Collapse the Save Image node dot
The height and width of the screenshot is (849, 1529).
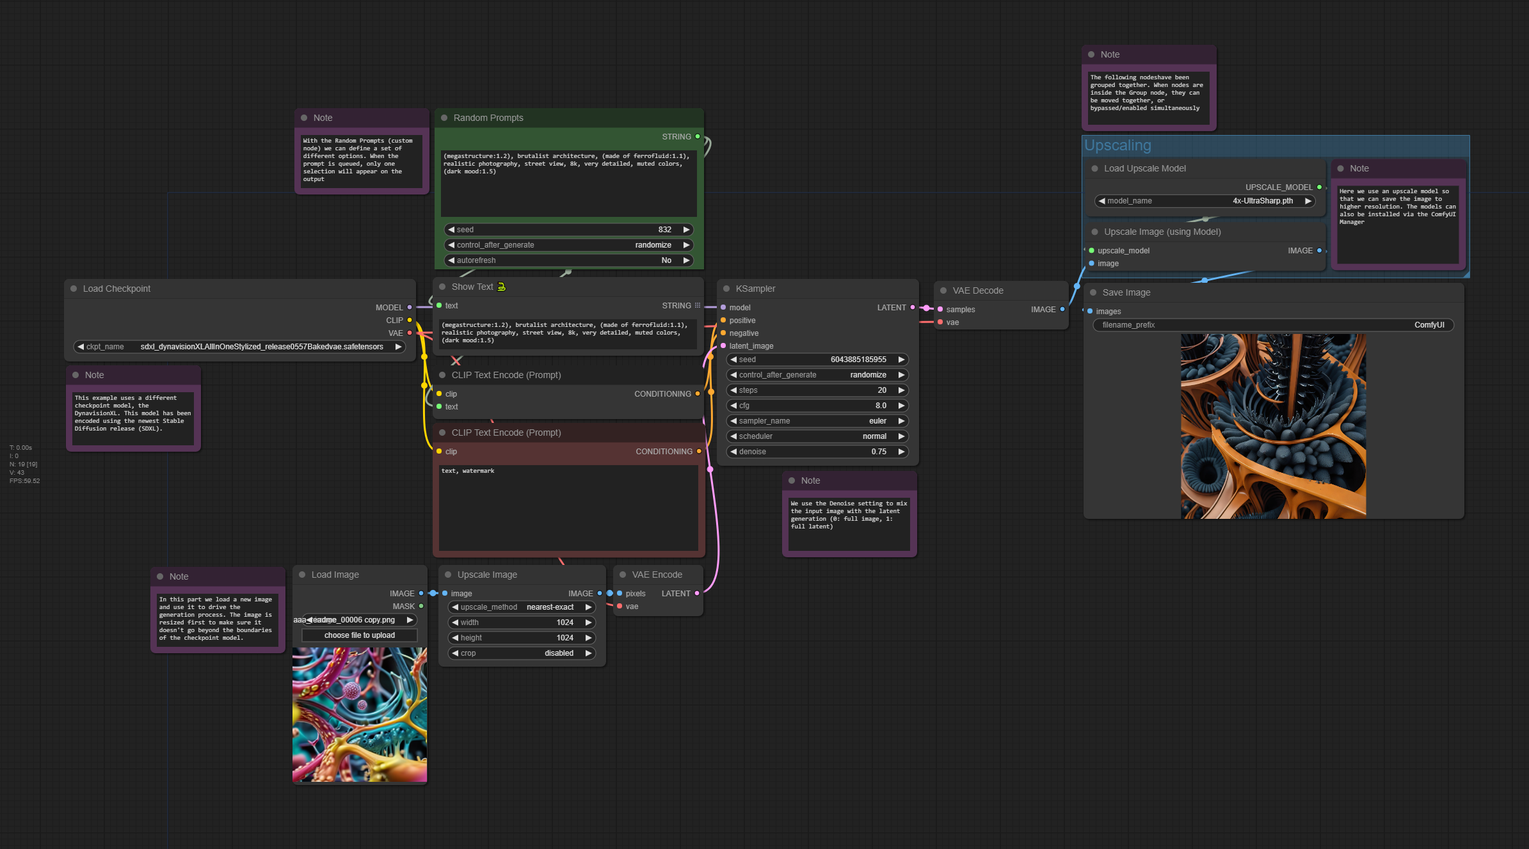1093,292
